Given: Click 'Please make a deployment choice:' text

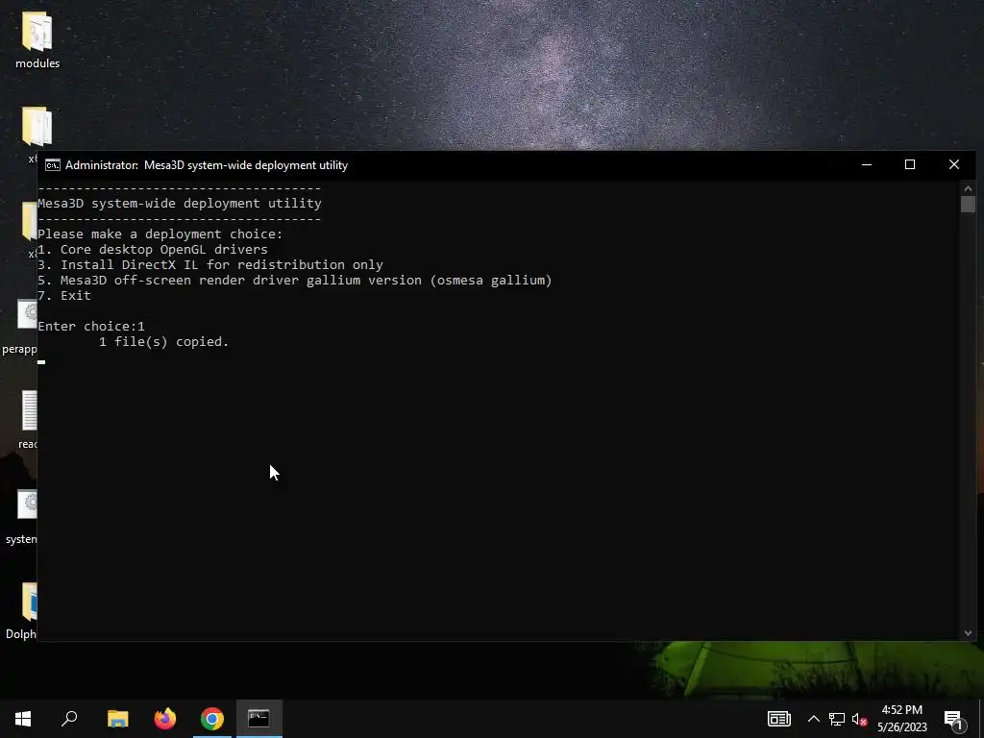Looking at the screenshot, I should 160,234.
